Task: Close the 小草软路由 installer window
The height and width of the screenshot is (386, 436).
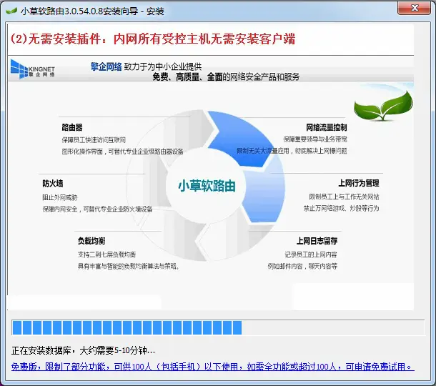Action: (414, 8)
